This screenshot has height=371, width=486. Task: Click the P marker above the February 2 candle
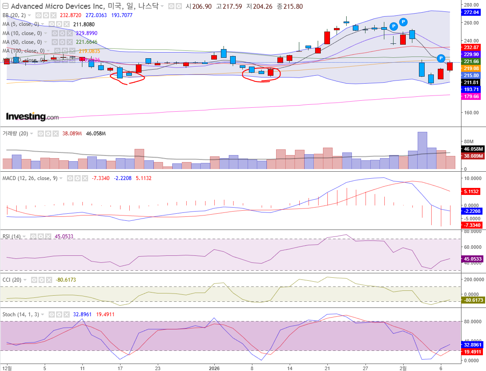pos(403,22)
